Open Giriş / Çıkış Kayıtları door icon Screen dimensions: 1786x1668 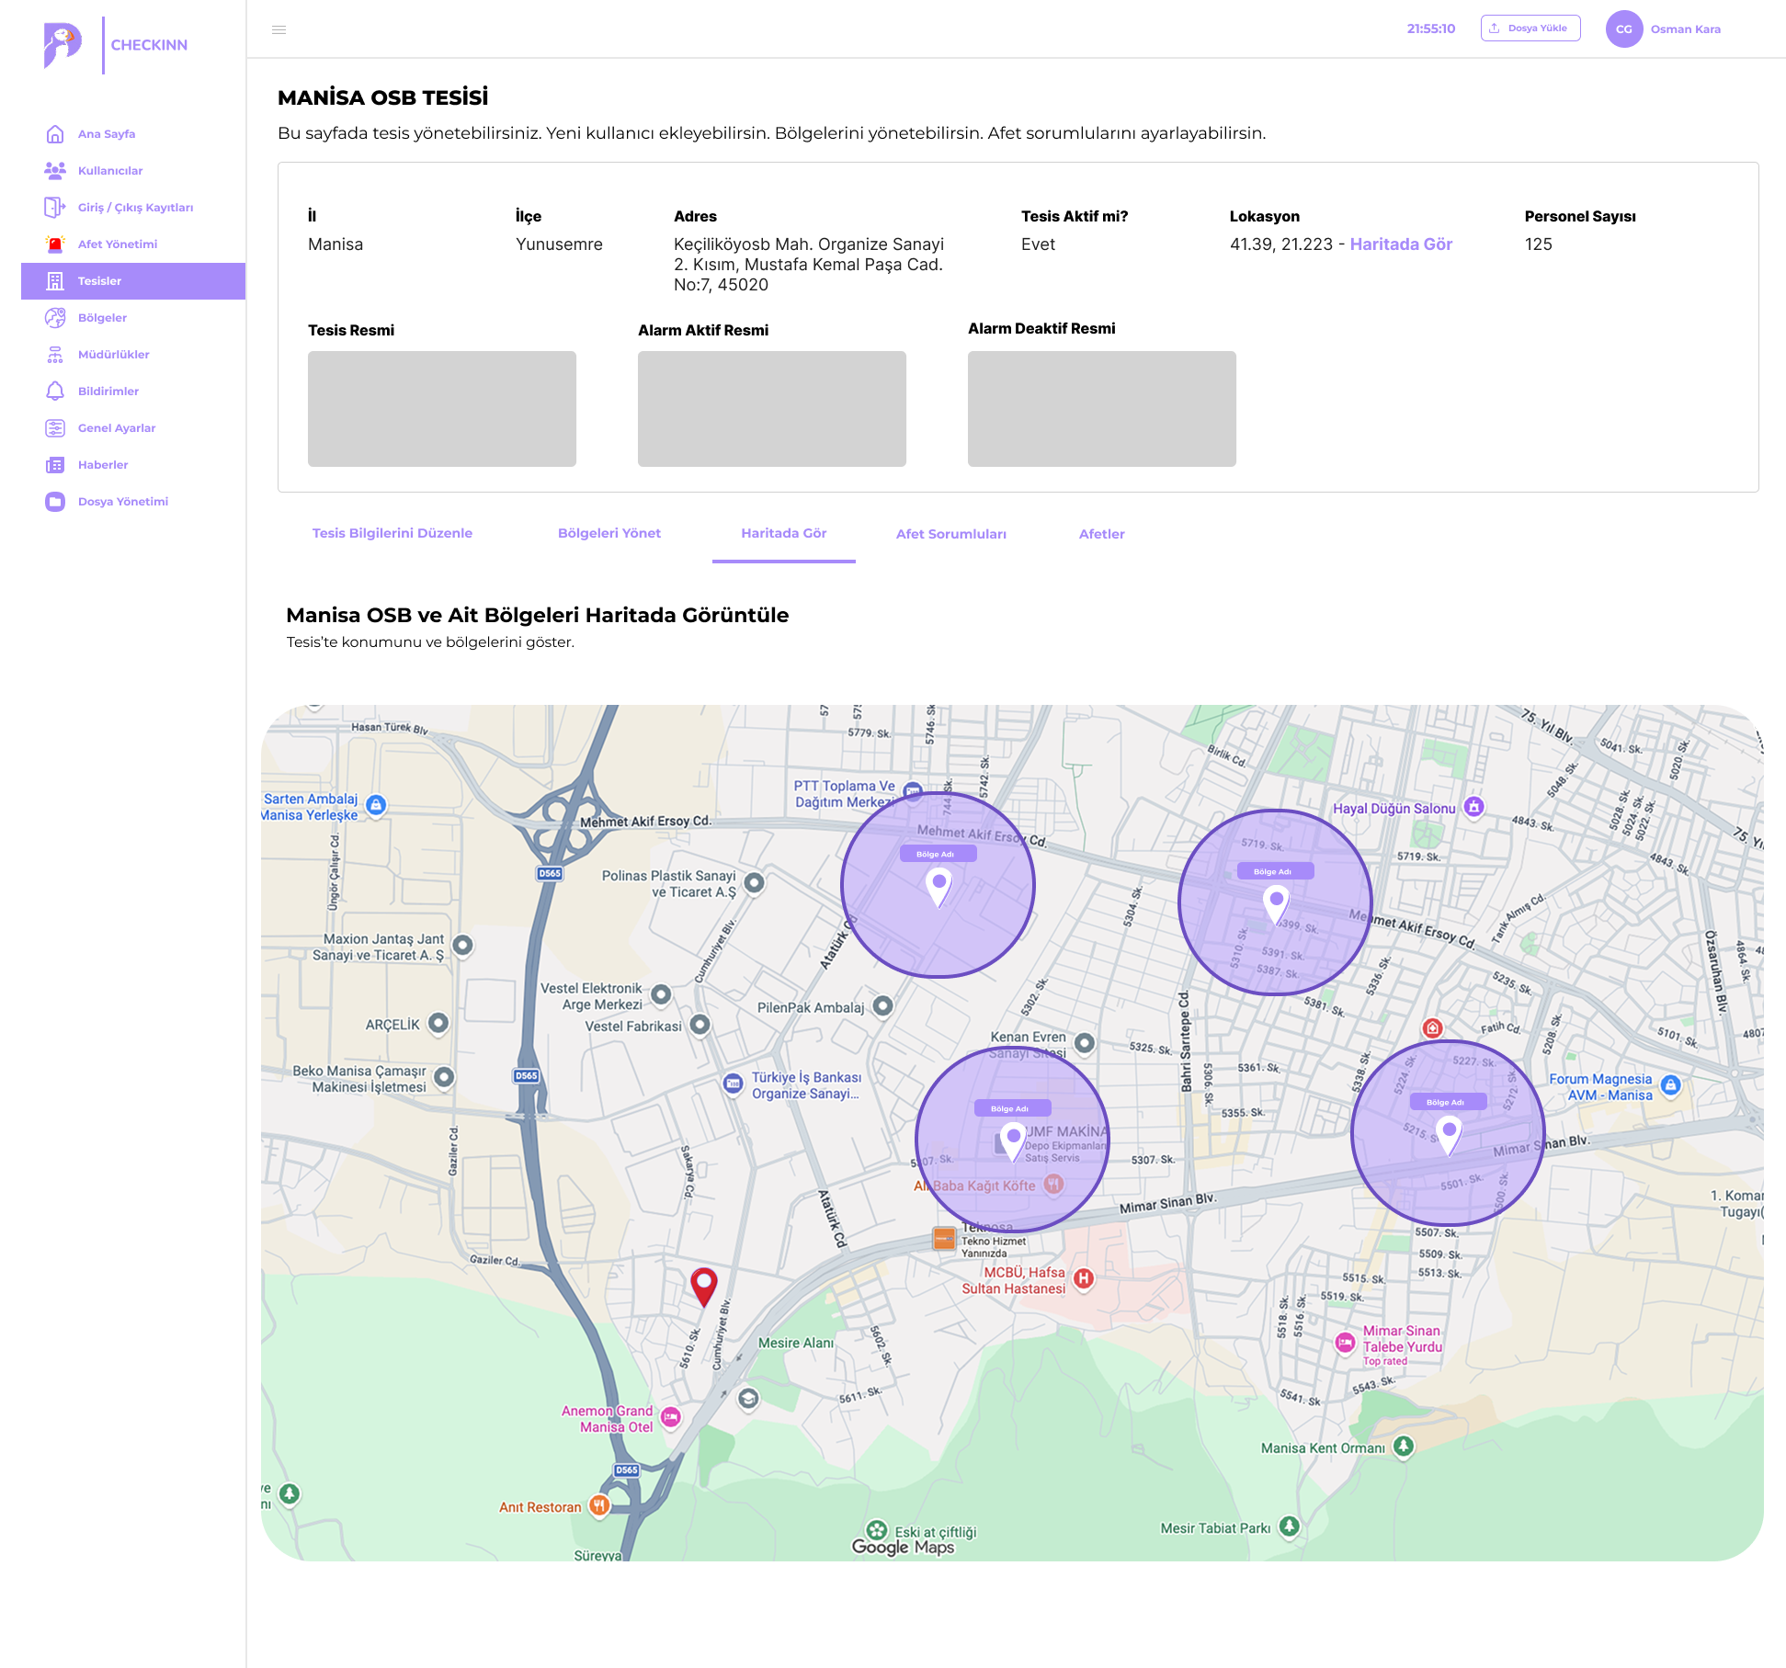pyautogui.click(x=55, y=208)
